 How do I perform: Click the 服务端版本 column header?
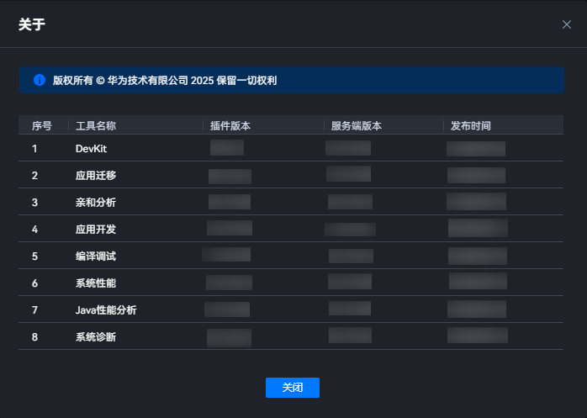356,126
